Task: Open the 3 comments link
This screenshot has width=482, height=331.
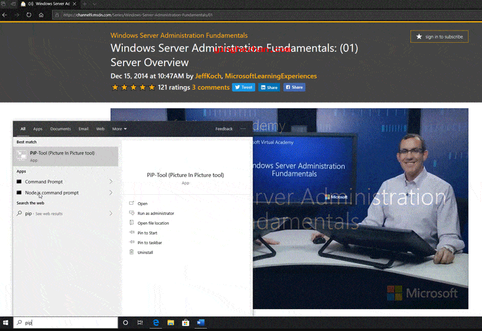Action: pos(211,87)
